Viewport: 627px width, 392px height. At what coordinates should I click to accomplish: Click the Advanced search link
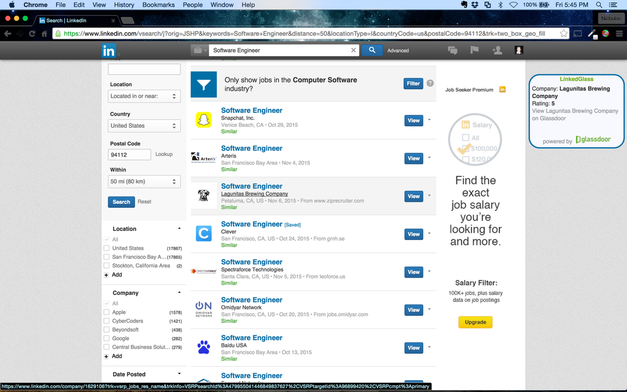(398, 50)
